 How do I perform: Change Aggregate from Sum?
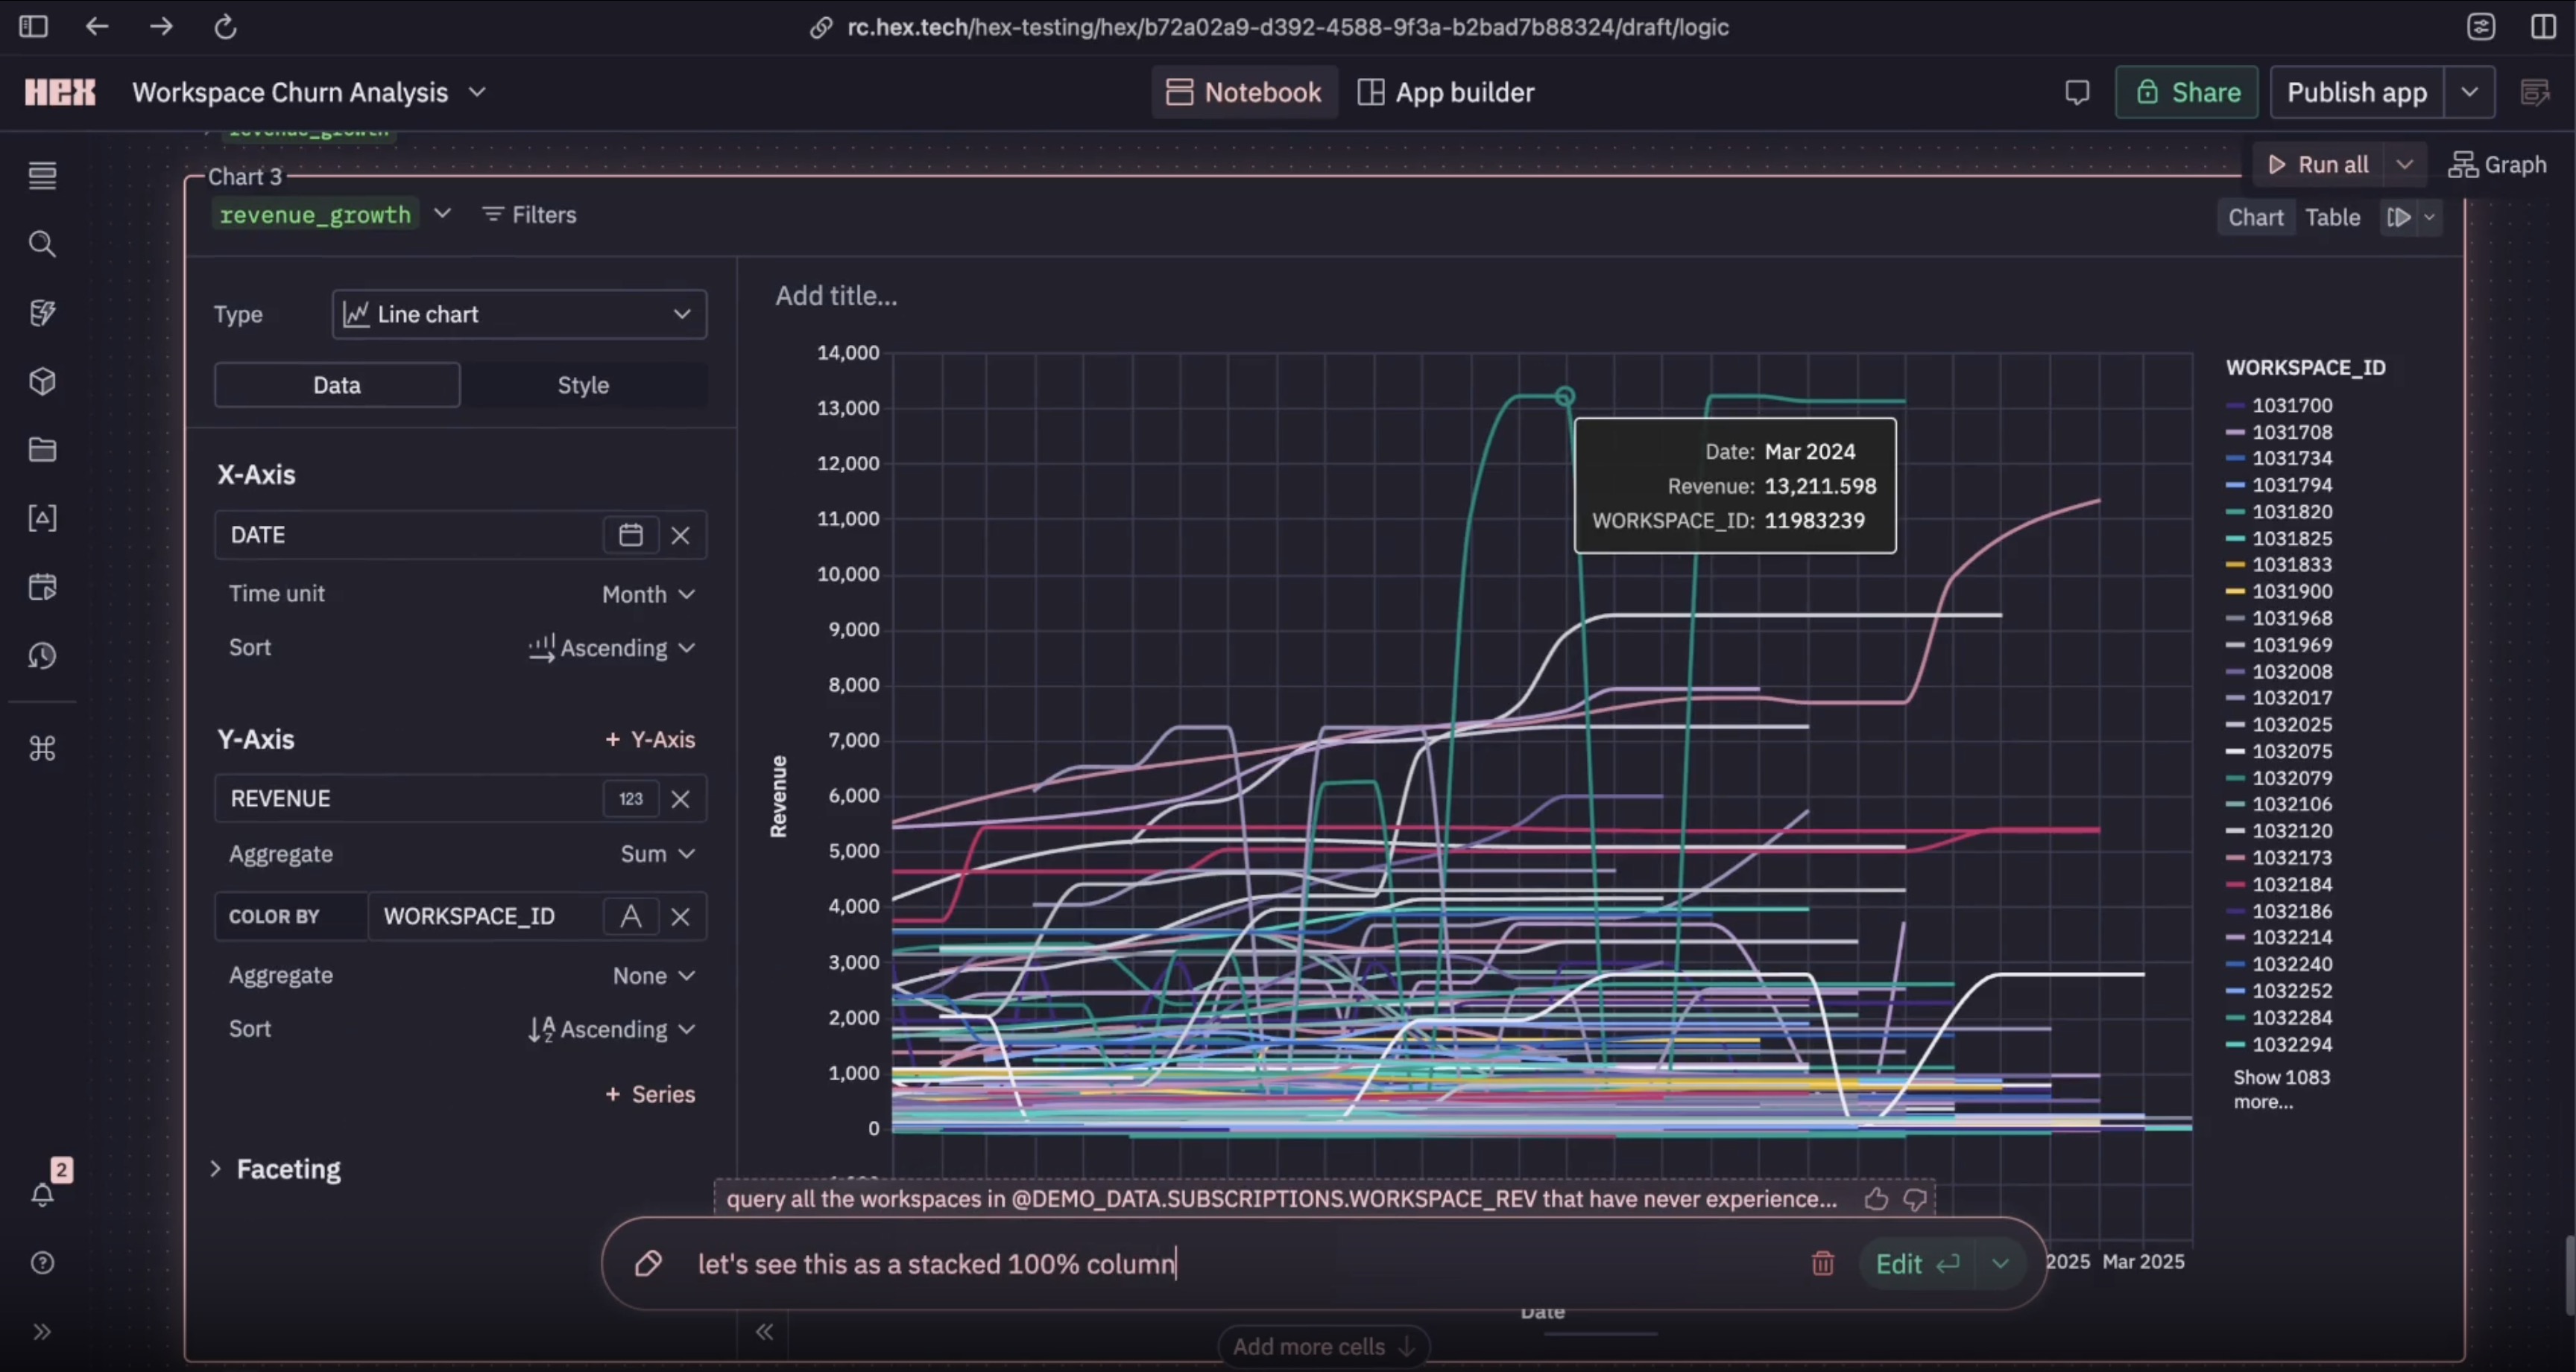[656, 854]
